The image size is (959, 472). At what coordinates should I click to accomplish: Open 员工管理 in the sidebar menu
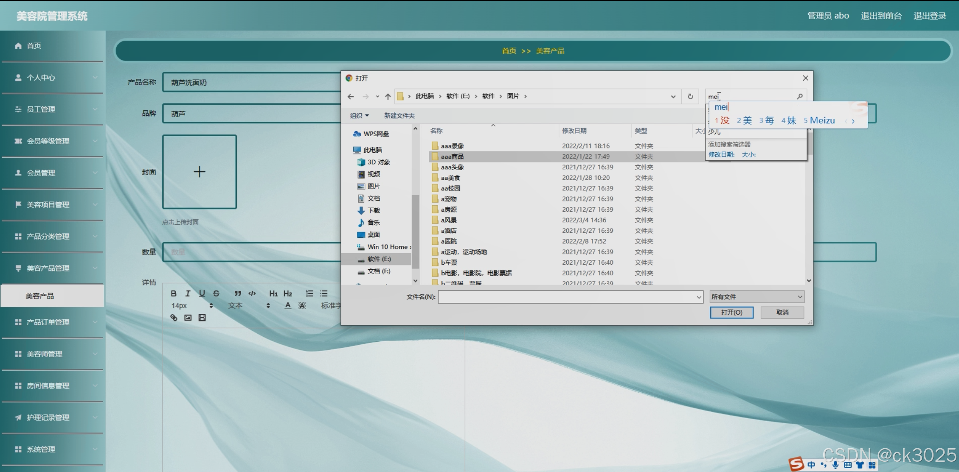(x=41, y=109)
